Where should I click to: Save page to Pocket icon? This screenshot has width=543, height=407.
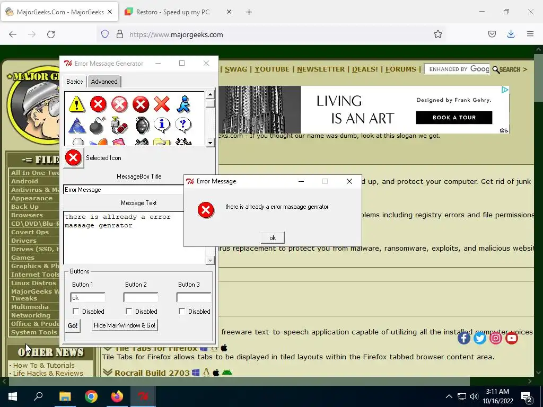(x=492, y=34)
